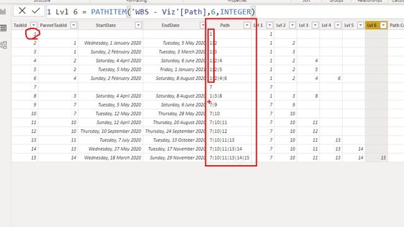Open Model view icon in sidebar
The width and height of the screenshot is (404, 227).
coord(4,45)
